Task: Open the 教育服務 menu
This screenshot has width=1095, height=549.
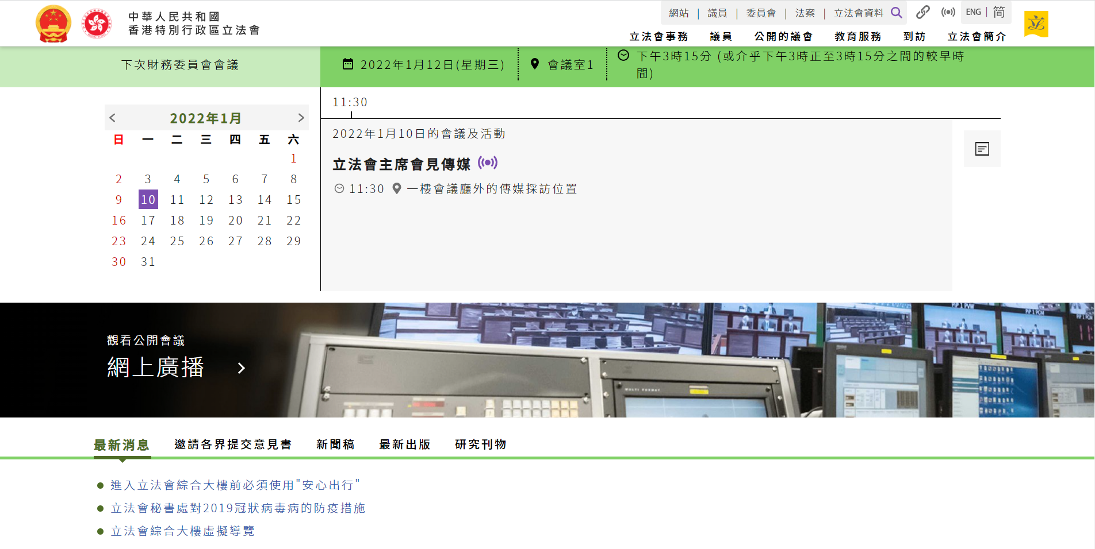Action: tap(857, 37)
